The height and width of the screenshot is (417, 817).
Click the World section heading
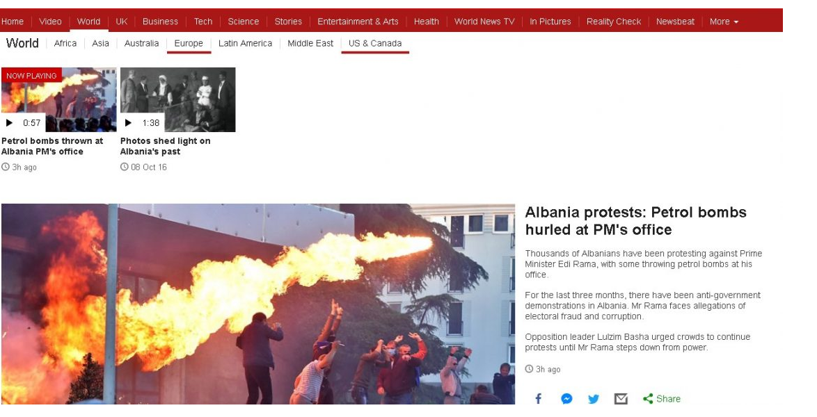(22, 43)
